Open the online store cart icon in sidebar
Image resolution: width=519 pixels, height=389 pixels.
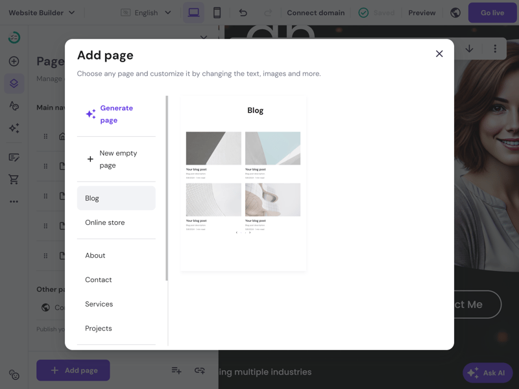click(14, 180)
